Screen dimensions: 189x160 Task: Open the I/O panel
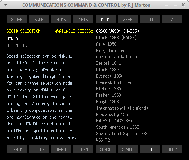point(172,20)
